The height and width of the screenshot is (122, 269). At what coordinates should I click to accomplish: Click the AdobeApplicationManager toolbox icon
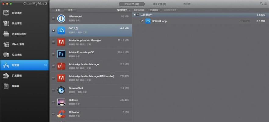pyautogui.click(x=61, y=66)
